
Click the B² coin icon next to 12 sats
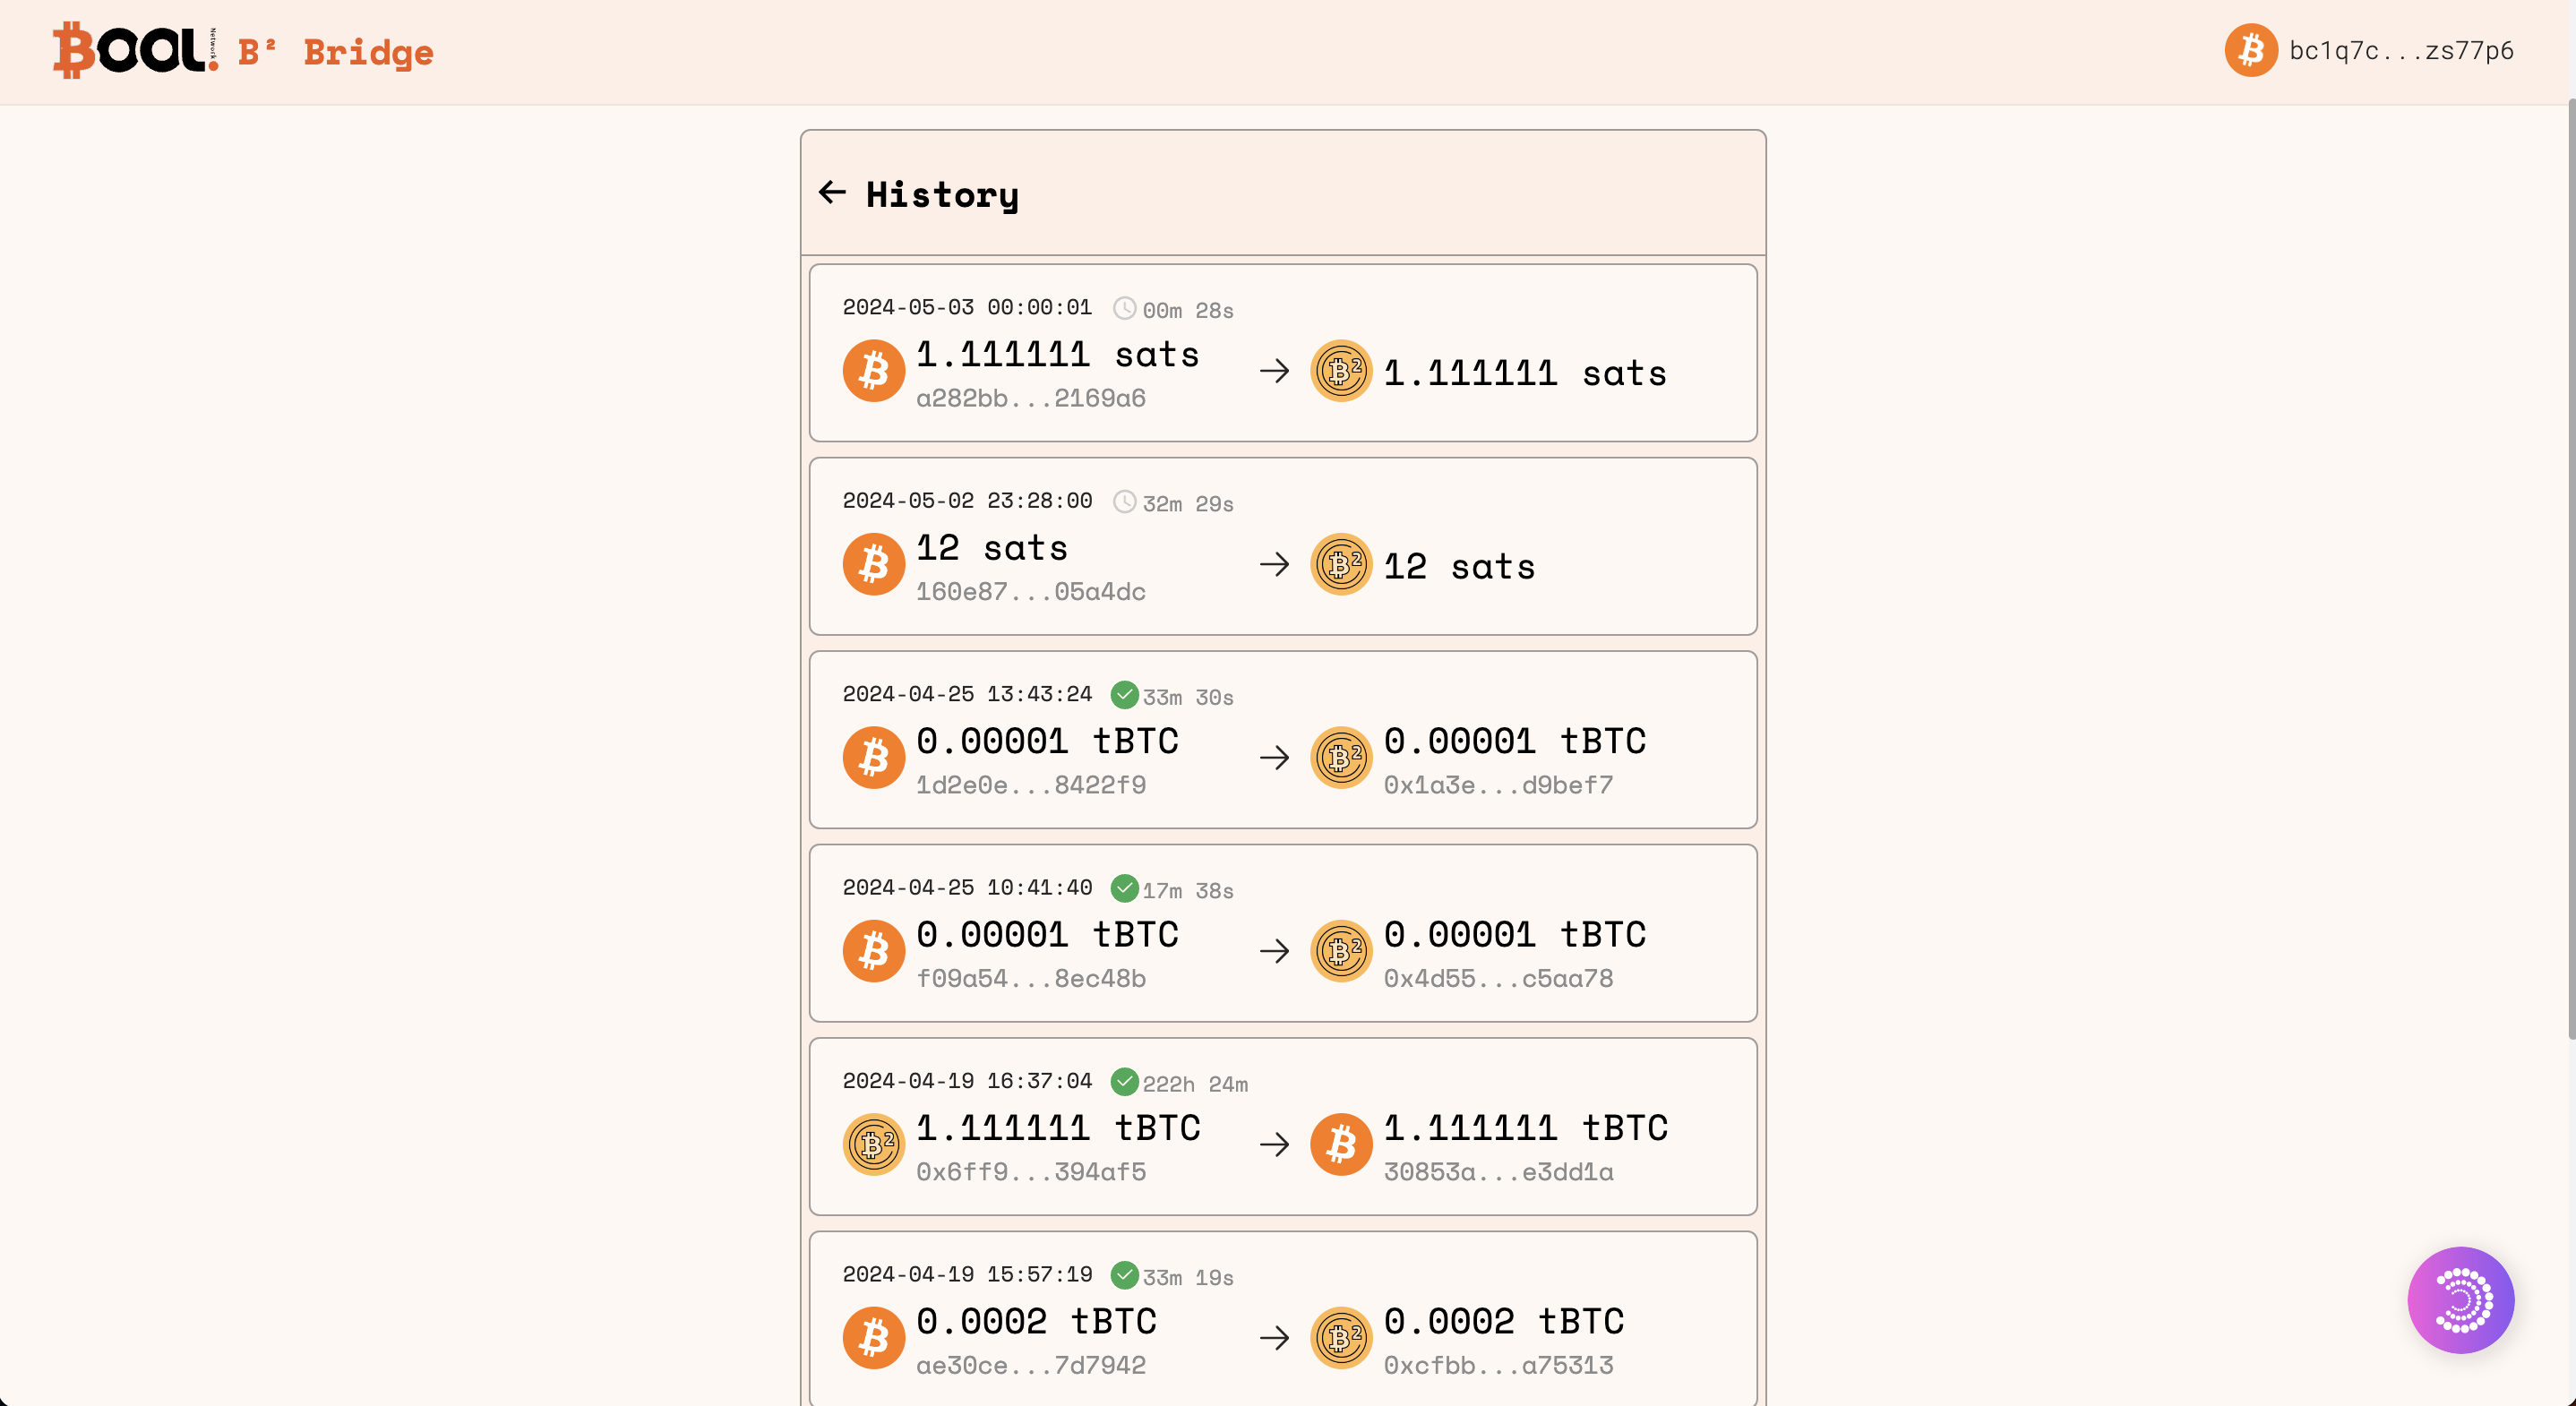(x=1340, y=565)
